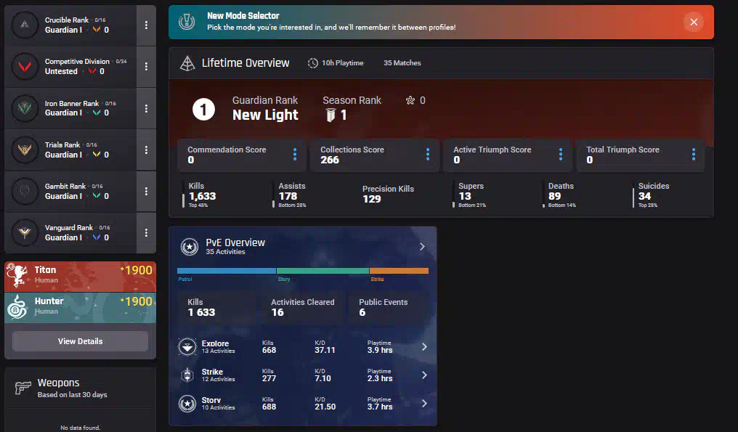738x432 pixels.
Task: Click the Vanguard Rank emblem icon
Action: (x=25, y=232)
